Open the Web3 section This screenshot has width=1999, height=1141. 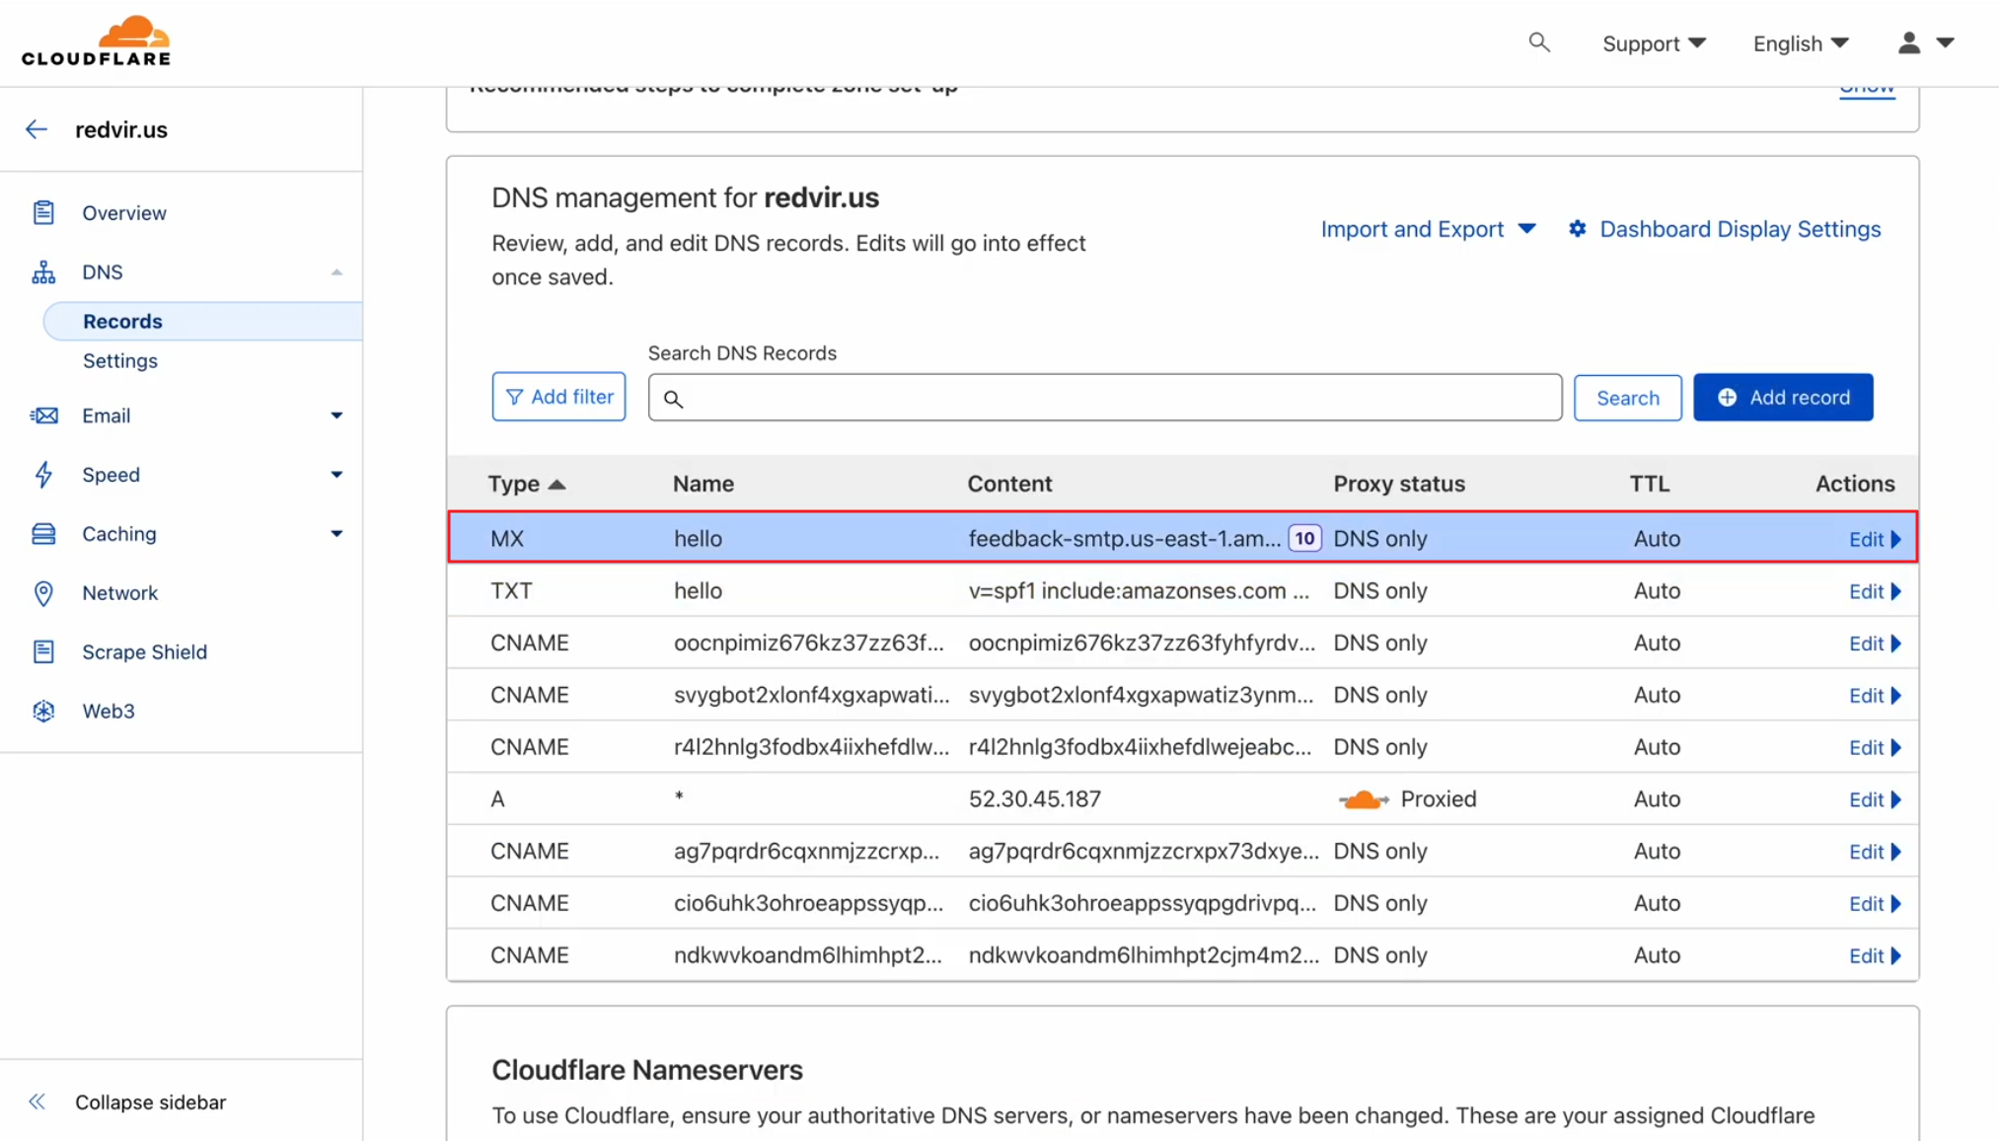click(108, 711)
